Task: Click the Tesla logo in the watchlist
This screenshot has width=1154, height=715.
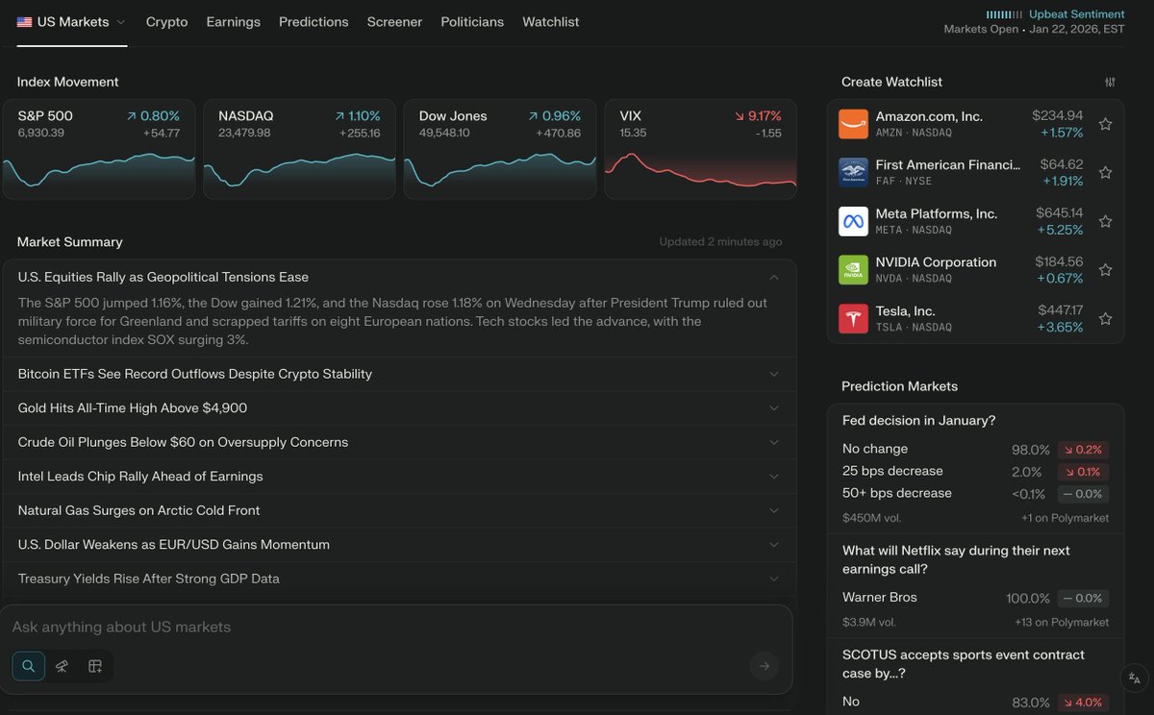Action: pos(853,318)
